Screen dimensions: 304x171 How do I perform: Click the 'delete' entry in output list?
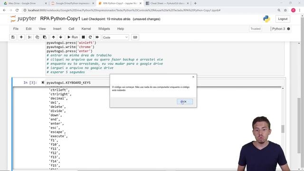point(57,107)
